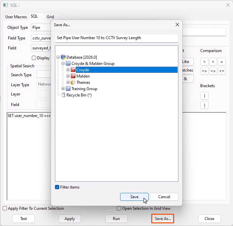Switch to the User Macros tab
Screen dimensions: 233x226
16,17
